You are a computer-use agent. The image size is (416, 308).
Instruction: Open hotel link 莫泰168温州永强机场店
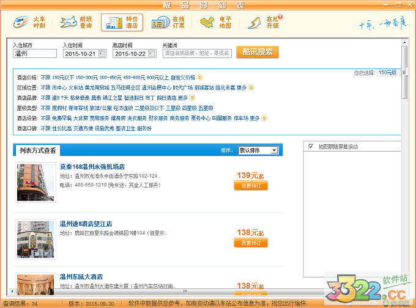click(x=92, y=167)
